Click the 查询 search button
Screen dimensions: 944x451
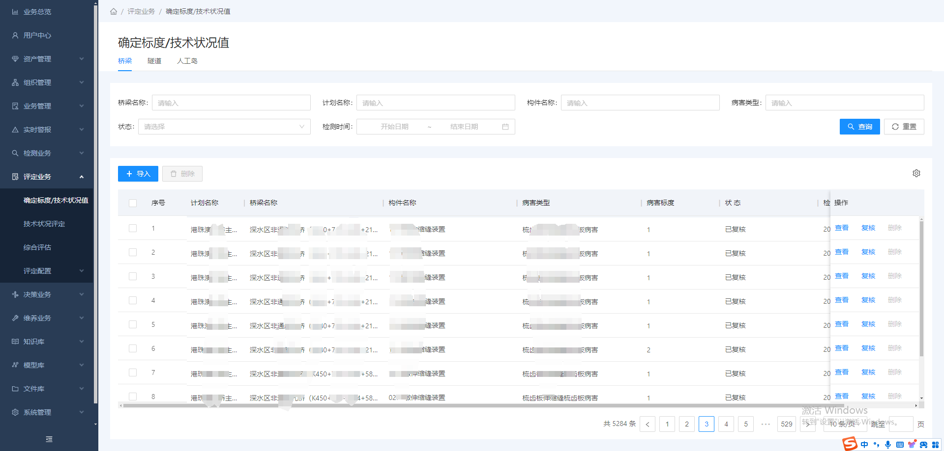tap(860, 127)
